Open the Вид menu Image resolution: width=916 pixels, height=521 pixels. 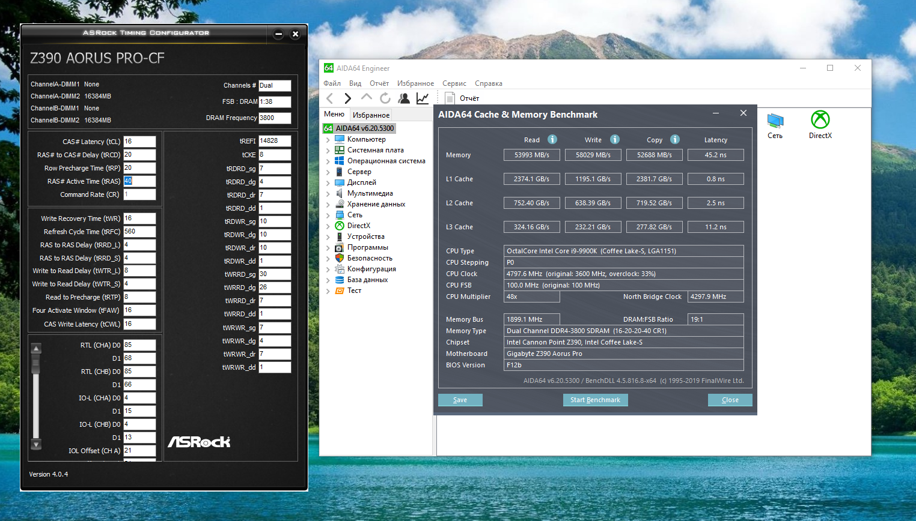coord(355,83)
